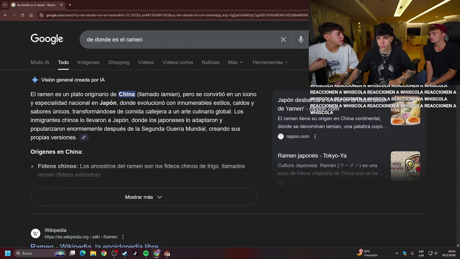Open TikTok from the taskbar

pyautogui.click(x=135, y=253)
